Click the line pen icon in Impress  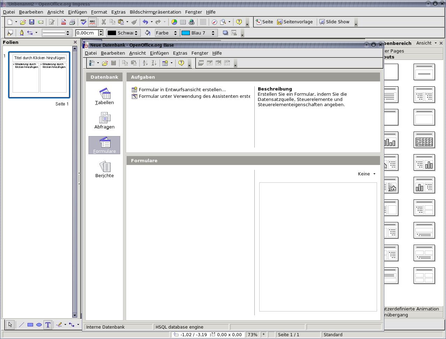click(x=22, y=33)
